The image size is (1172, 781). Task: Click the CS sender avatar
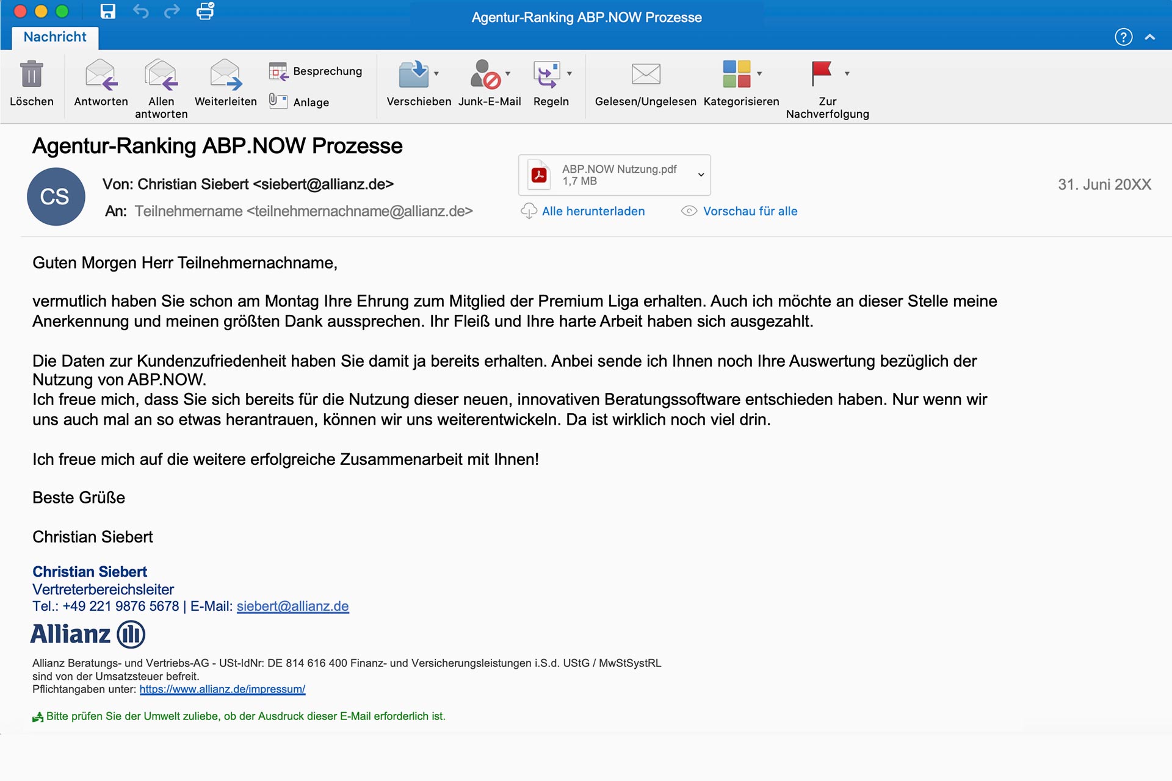(56, 196)
